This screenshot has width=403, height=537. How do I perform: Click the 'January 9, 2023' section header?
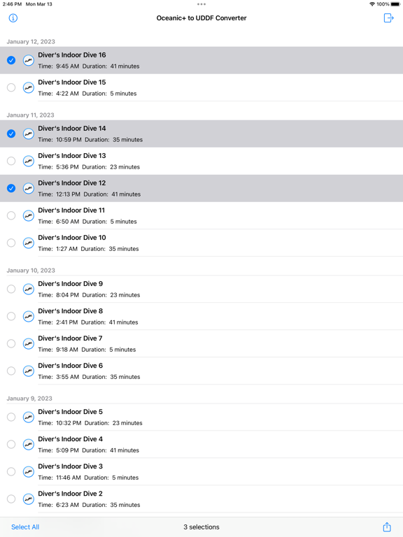tap(29, 399)
